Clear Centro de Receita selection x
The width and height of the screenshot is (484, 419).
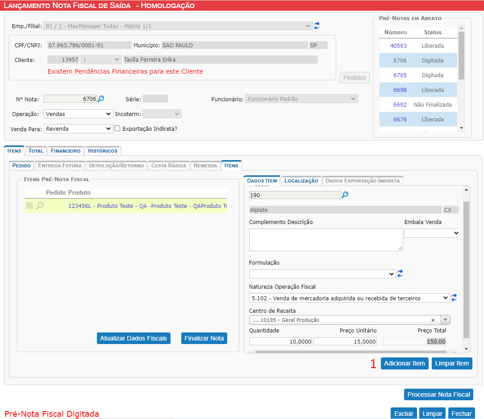433,320
